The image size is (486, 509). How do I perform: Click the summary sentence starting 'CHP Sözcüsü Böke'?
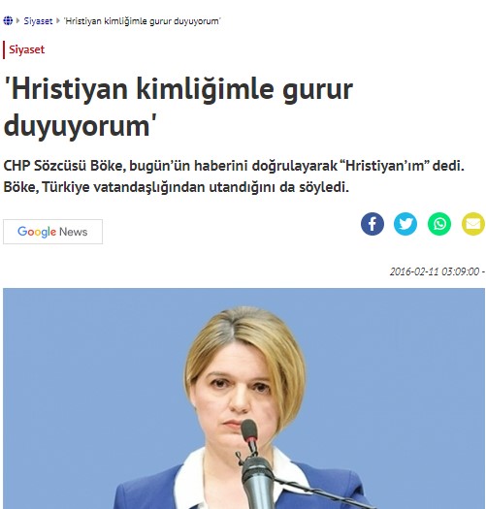click(234, 166)
